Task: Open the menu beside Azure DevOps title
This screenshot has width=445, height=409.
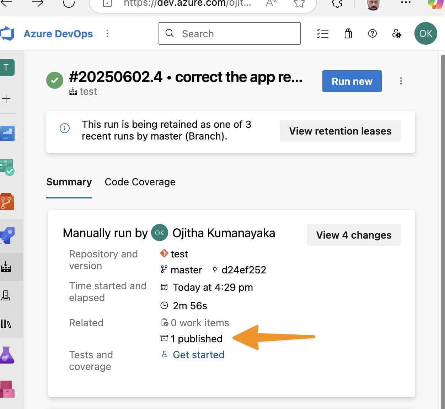Action: [107, 33]
